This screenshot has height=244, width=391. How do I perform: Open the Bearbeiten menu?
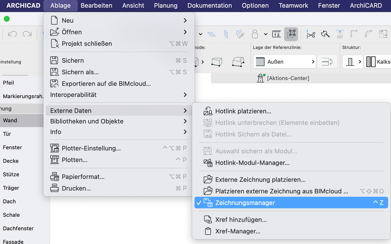[x=96, y=5]
